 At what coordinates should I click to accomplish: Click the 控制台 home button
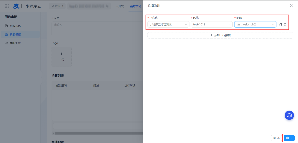57,6
